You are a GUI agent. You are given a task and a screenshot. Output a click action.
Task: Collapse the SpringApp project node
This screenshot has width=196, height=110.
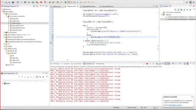[2, 12]
